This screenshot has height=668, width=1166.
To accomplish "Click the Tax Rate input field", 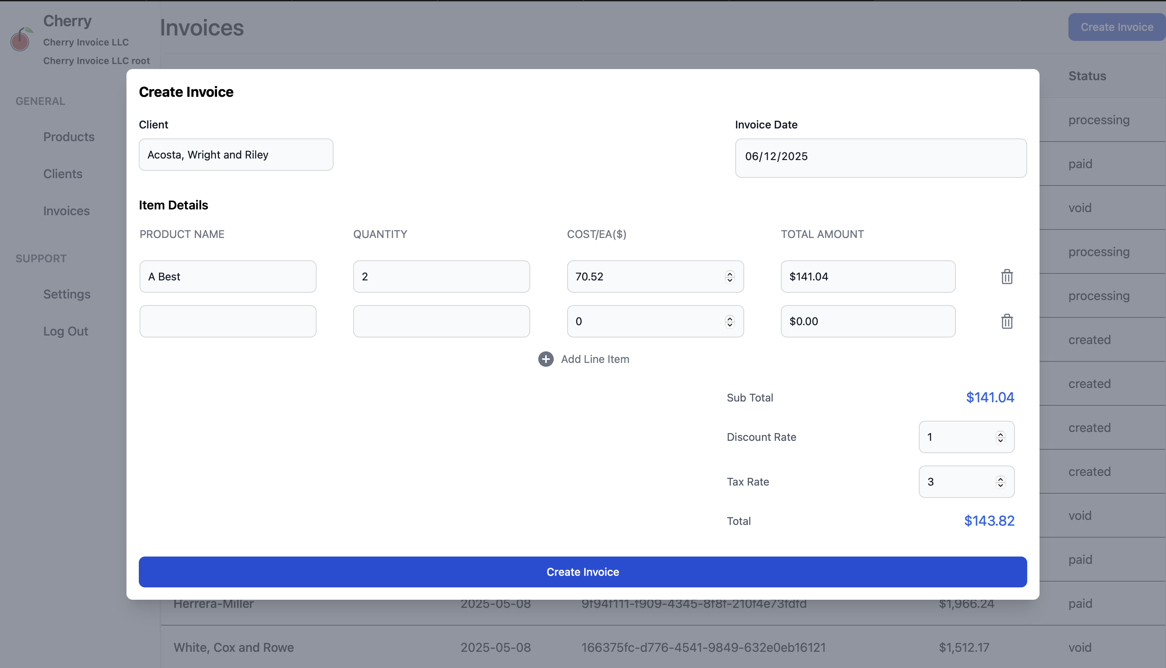I will 967,482.
